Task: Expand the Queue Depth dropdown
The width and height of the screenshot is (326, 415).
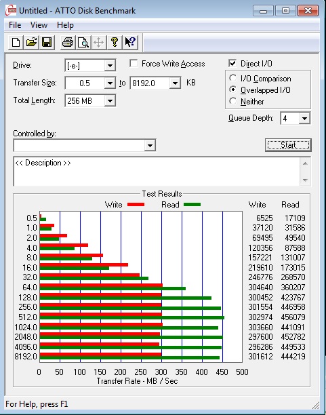Action: click(x=304, y=118)
